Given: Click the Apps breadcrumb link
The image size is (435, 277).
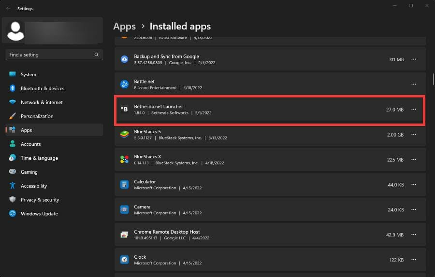Looking at the screenshot, I should [x=124, y=27].
